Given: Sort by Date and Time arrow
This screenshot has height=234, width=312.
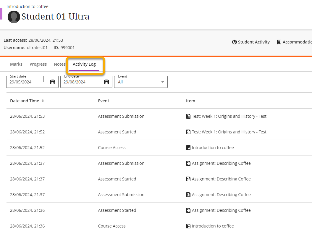Looking at the screenshot, I should tap(43, 101).
